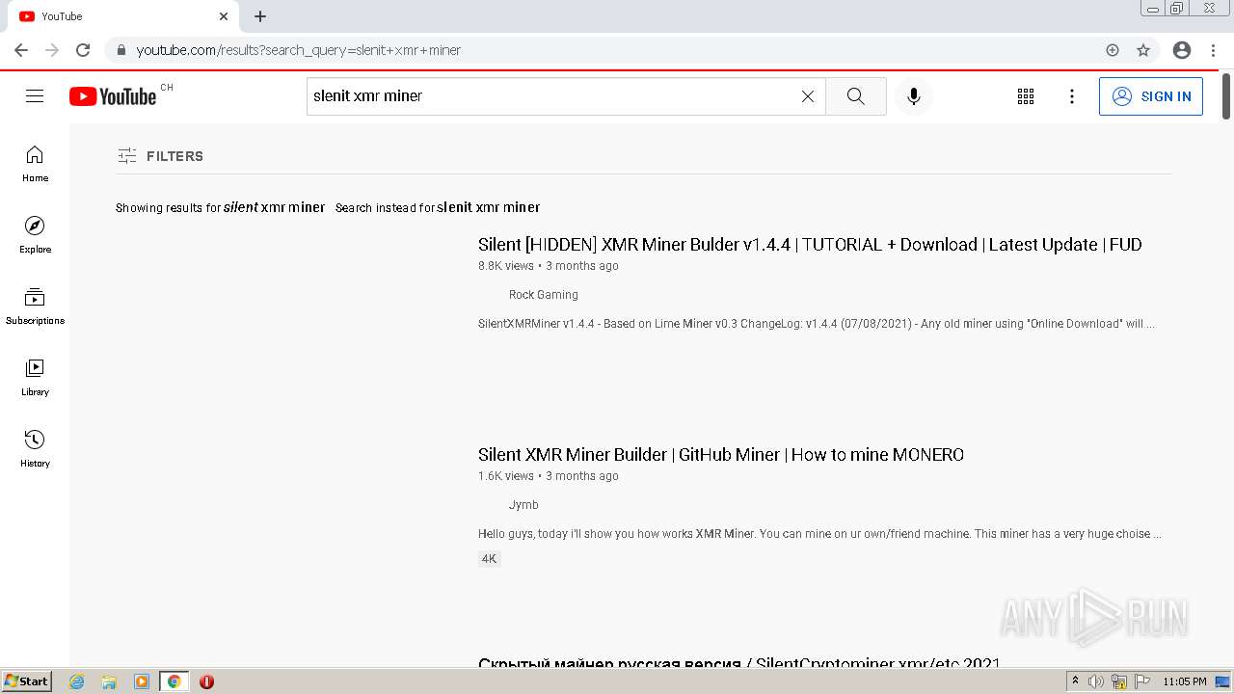Go to Home in the sidebar
This screenshot has width=1234, height=694.
point(35,164)
